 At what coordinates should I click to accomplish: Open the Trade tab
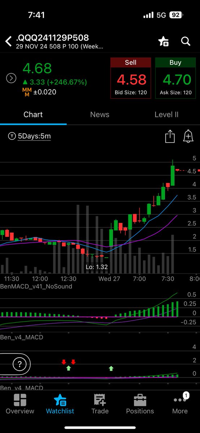(100, 404)
